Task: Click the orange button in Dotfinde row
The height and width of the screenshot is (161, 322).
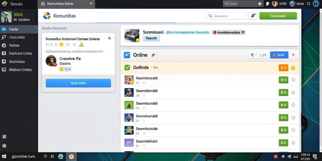Action: coord(283,68)
